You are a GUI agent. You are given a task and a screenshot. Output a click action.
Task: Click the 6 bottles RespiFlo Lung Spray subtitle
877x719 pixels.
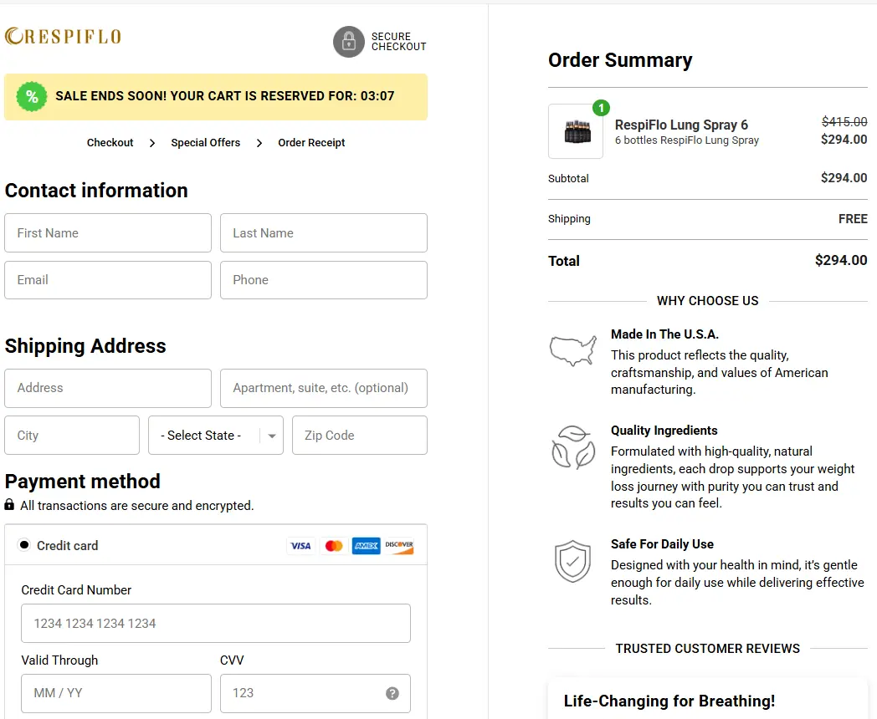click(687, 140)
